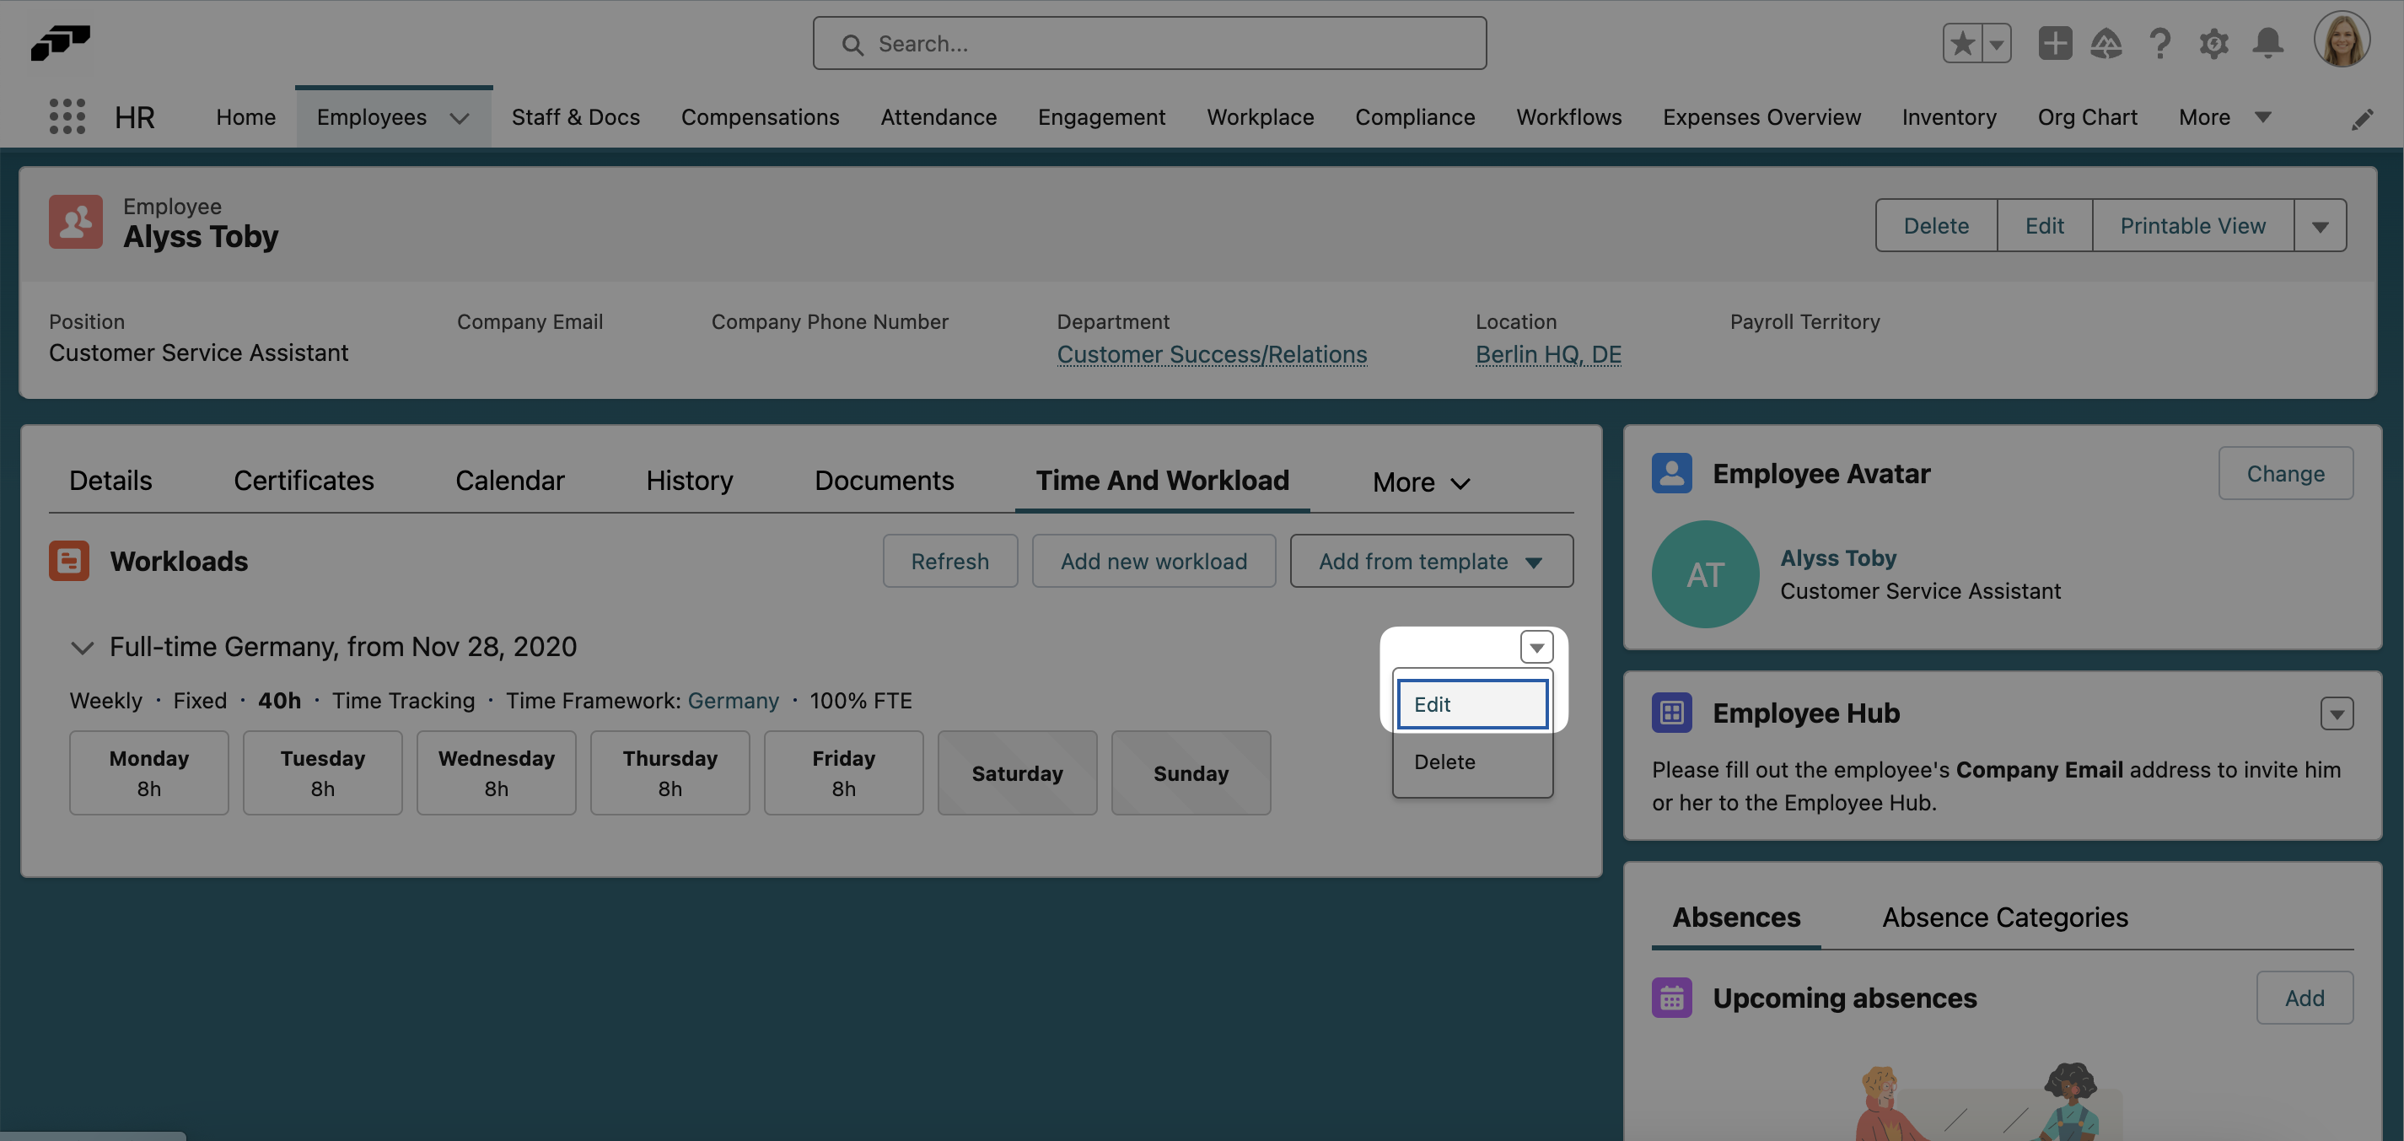Viewport: 2404px width, 1141px height.
Task: Switch to the Absence Categories tab
Action: [2004, 917]
